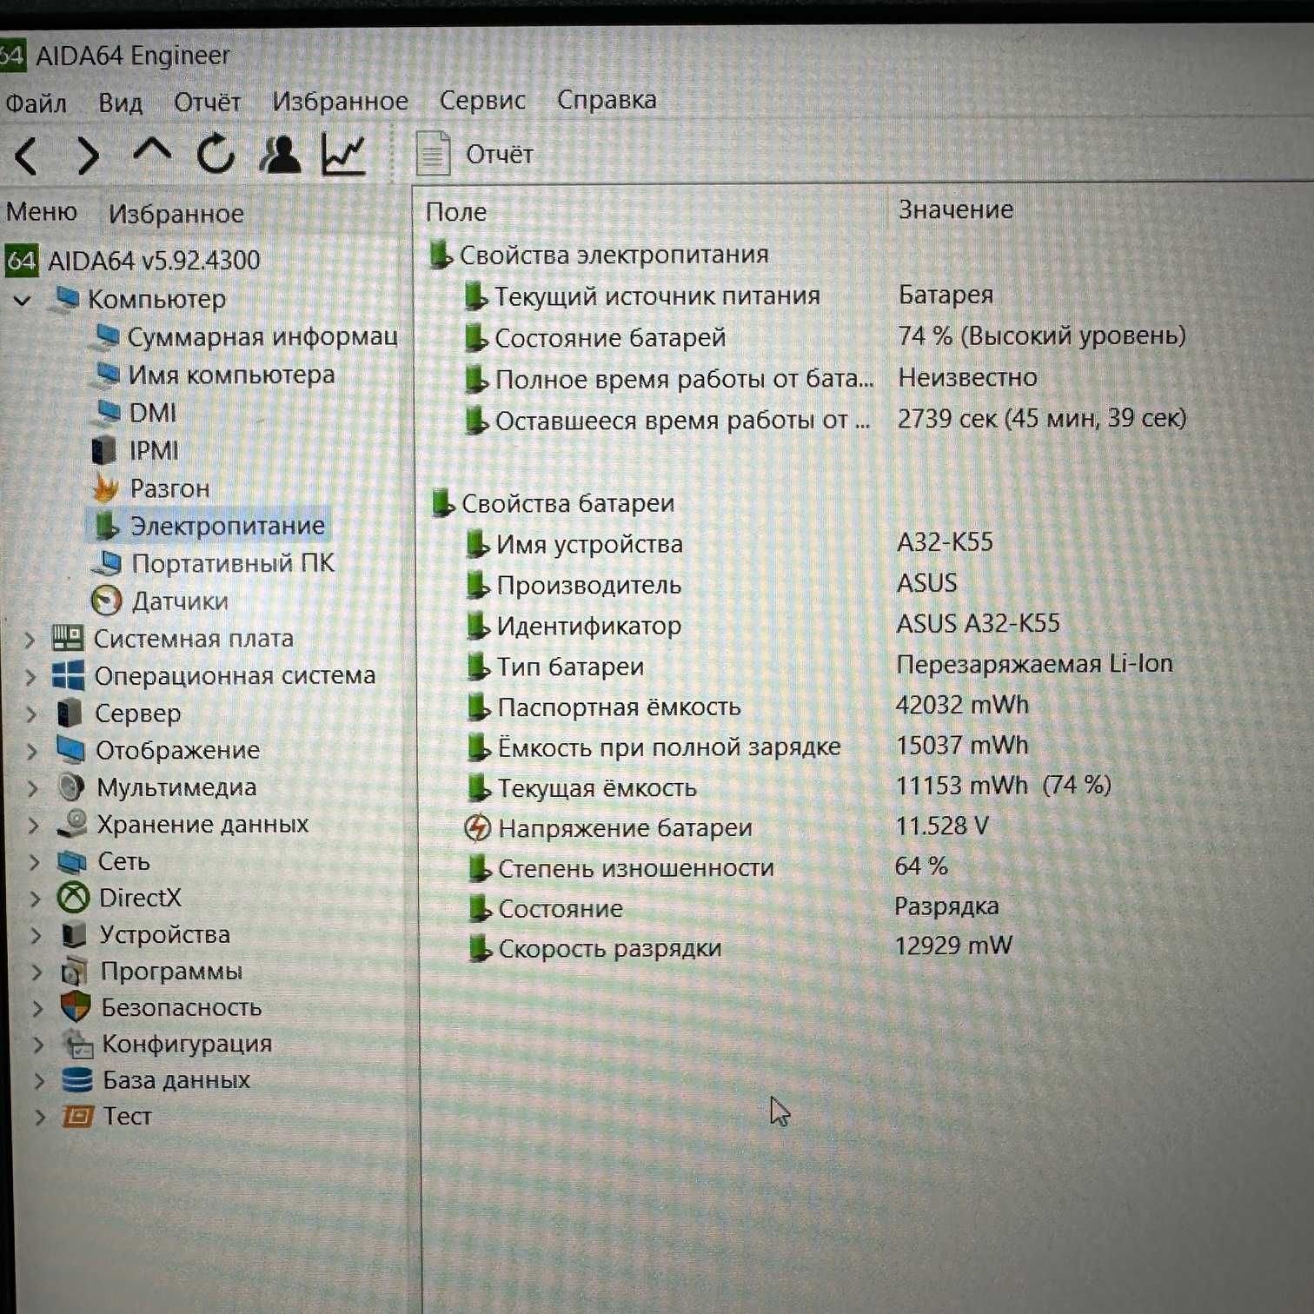Expand the Сеть node
The width and height of the screenshot is (1314, 1314).
click(34, 862)
